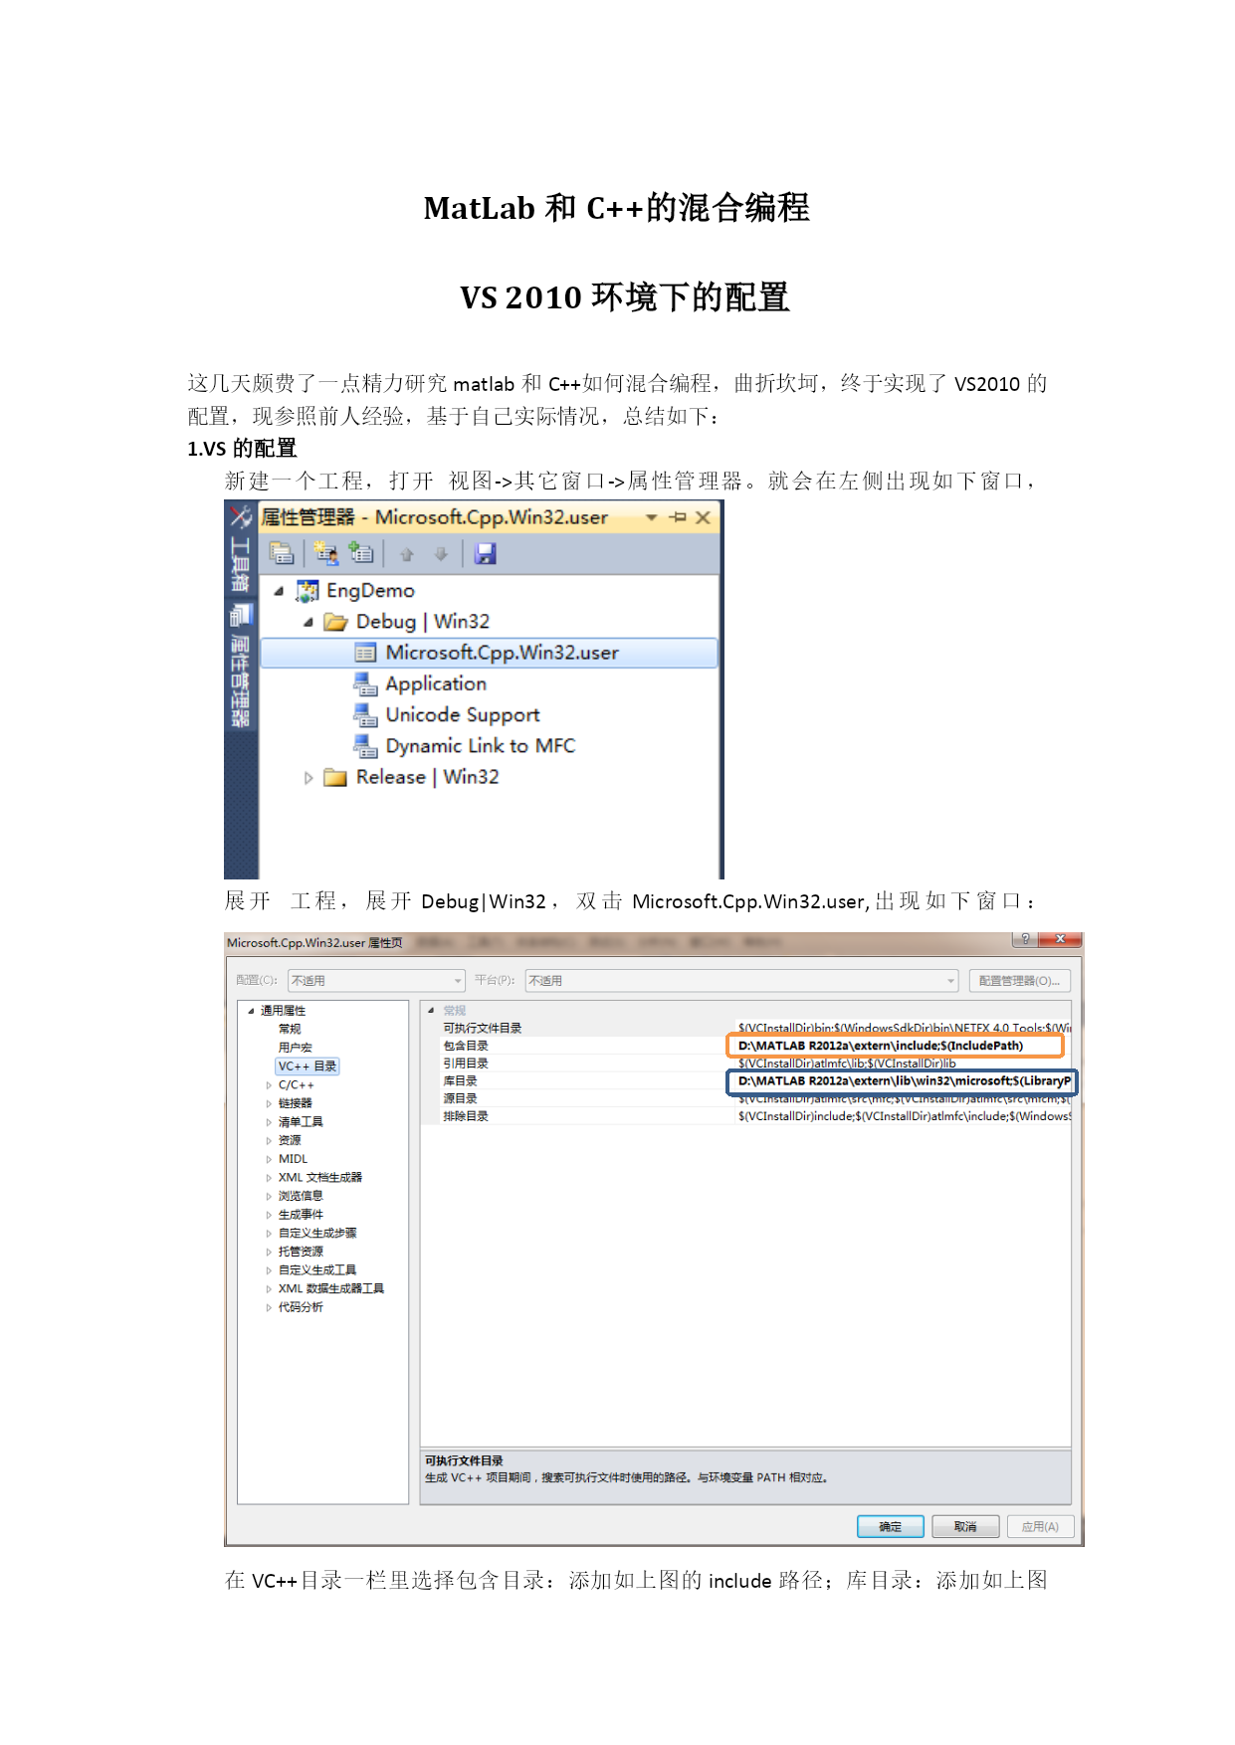
Task: Click the Debug | Win32 folder icon
Action: click(336, 622)
